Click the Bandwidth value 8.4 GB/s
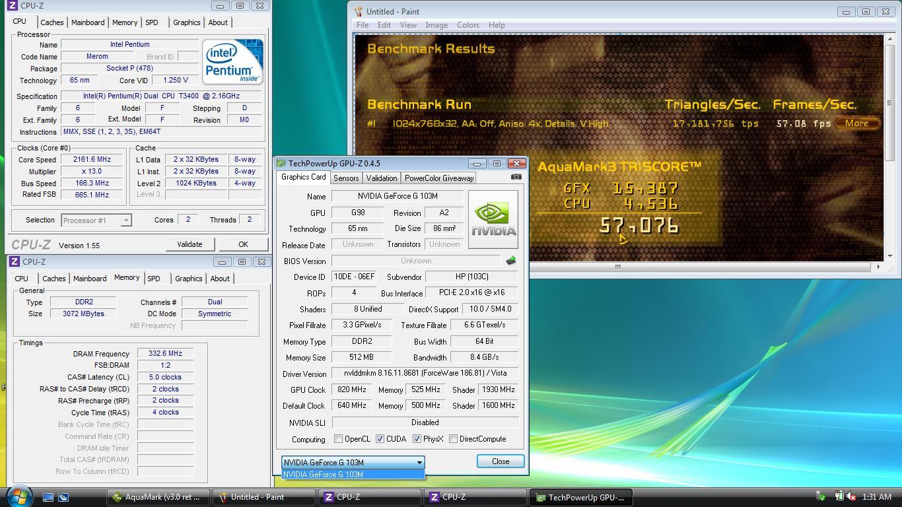This screenshot has height=507, width=902. [484, 357]
